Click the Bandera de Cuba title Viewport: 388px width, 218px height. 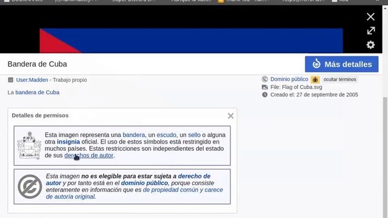38,64
